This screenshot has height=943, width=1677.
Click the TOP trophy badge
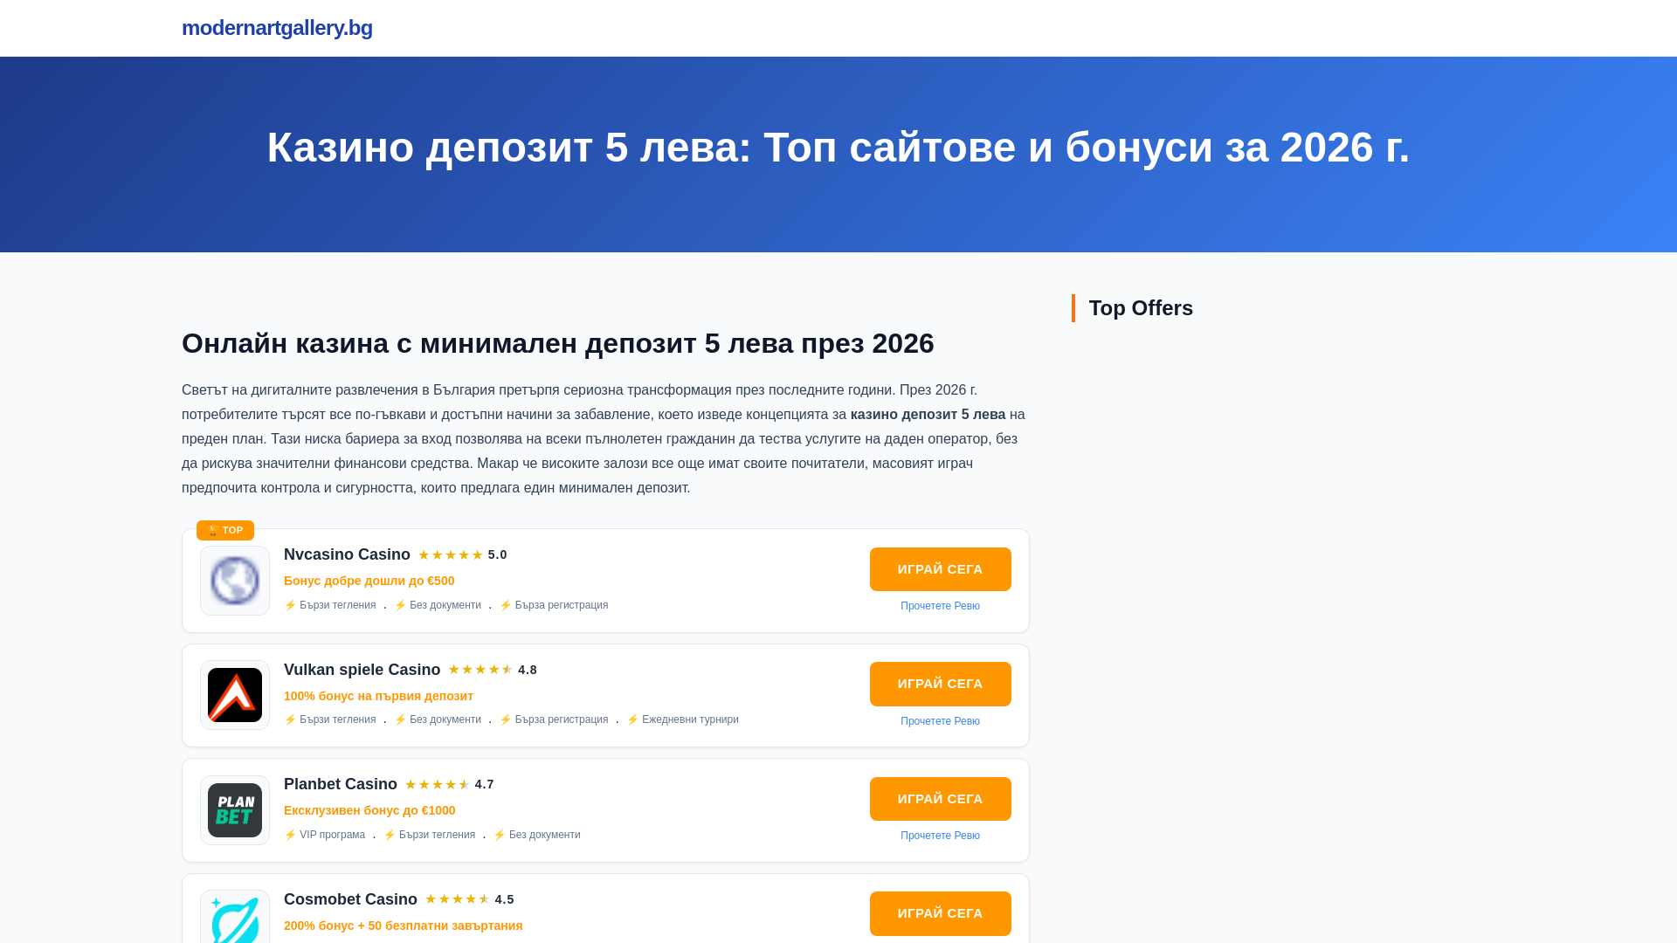225,530
